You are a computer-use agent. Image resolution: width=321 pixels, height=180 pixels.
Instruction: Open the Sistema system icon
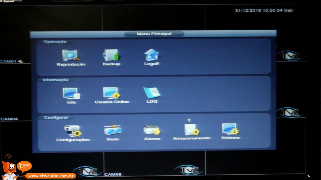tap(230, 129)
